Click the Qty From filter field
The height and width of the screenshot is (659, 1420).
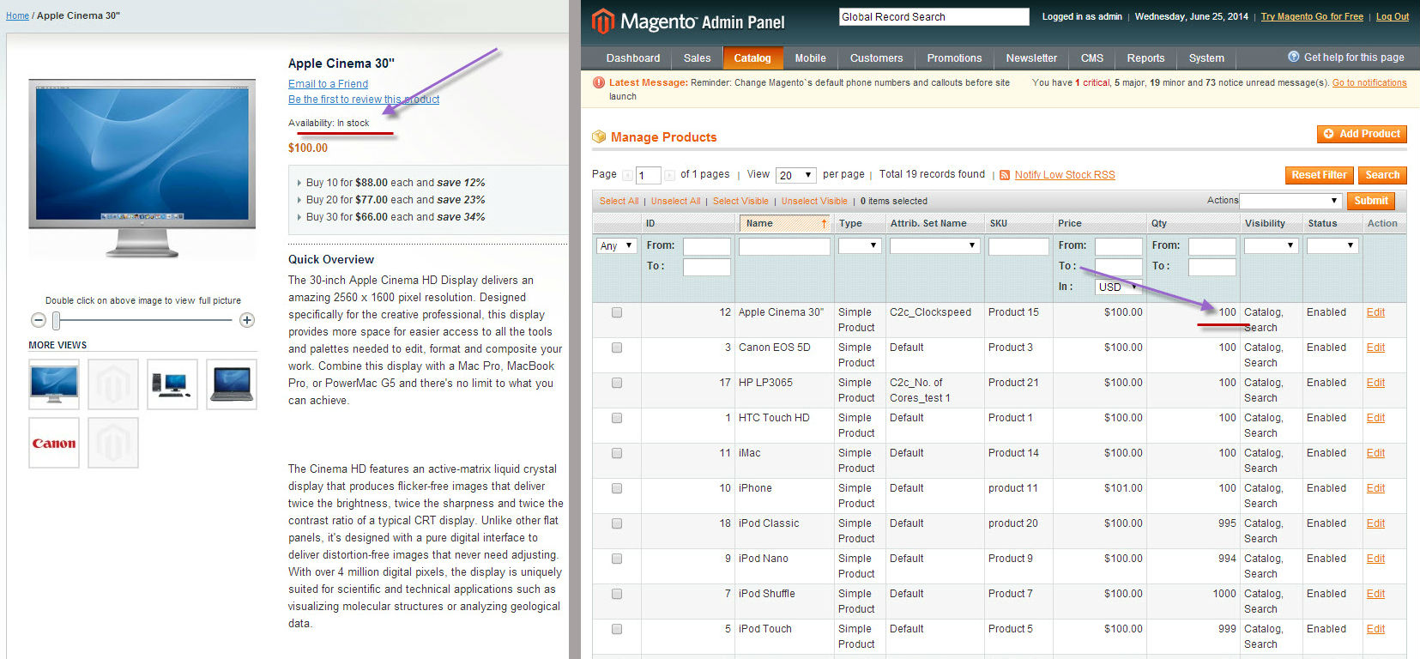[1212, 246]
